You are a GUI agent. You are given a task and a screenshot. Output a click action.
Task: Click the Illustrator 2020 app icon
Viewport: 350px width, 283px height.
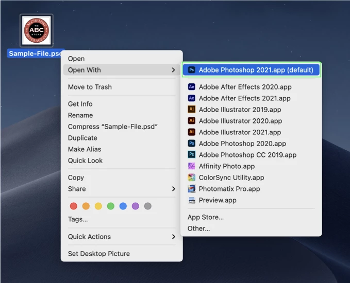(192, 121)
